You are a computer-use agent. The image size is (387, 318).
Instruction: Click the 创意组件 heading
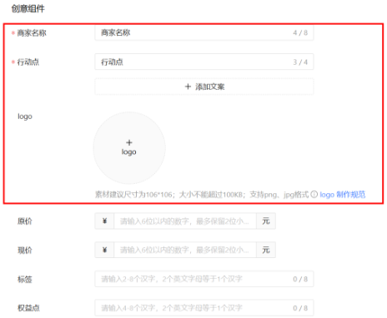[x=28, y=8]
